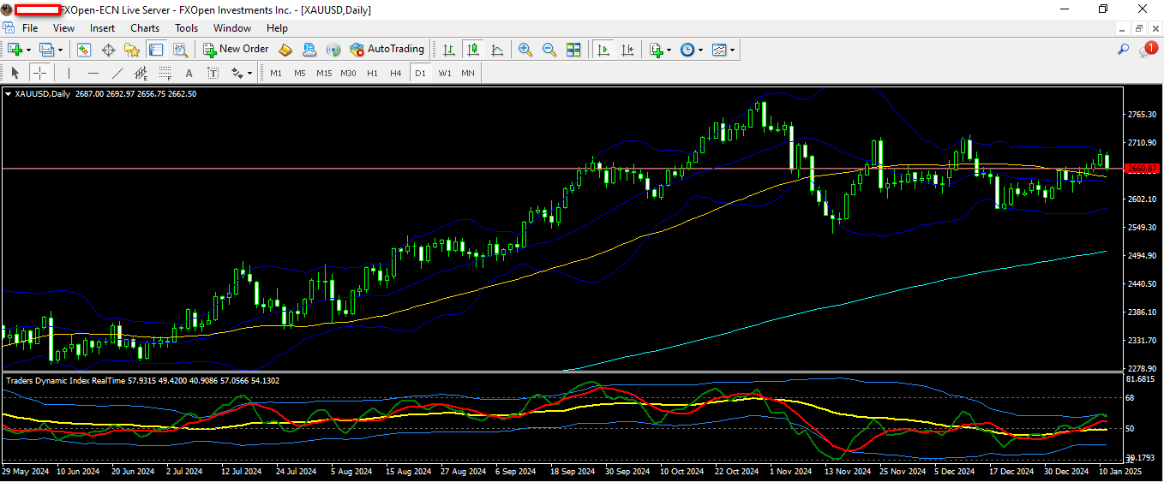Open the Strategy Tester icon
Image resolution: width=1164 pixels, height=482 pixels.
179,50
